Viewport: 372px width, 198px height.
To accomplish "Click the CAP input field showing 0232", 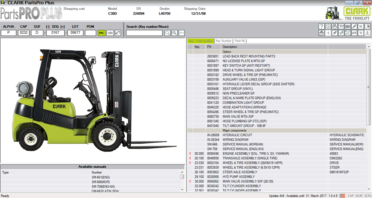I will pyautogui.click(x=24, y=33).
